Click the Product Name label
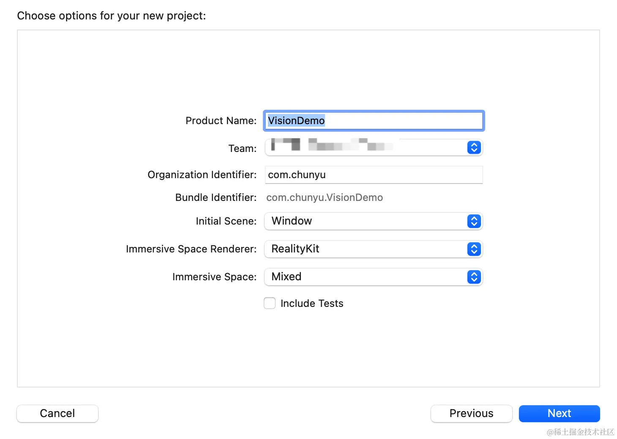The image size is (617, 439). point(221,121)
